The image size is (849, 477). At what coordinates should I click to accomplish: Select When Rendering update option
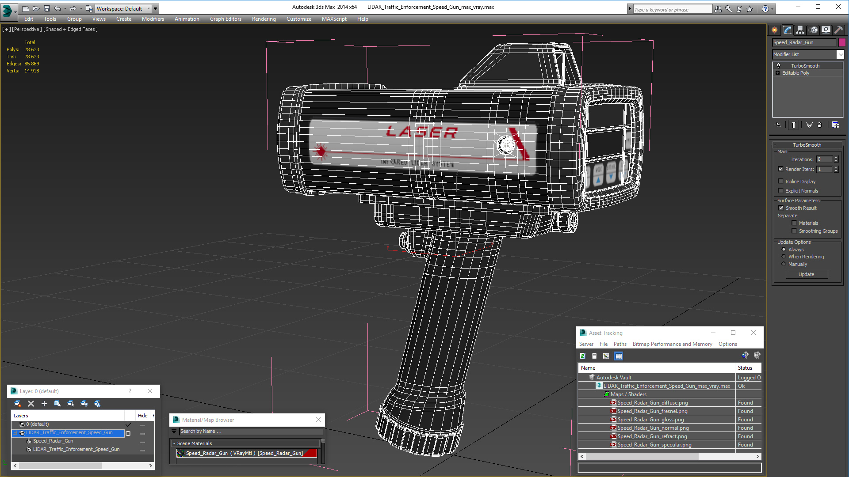point(784,257)
